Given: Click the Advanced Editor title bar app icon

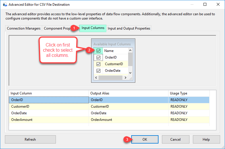Looking at the screenshot, I should pyautogui.click(x=5, y=5).
